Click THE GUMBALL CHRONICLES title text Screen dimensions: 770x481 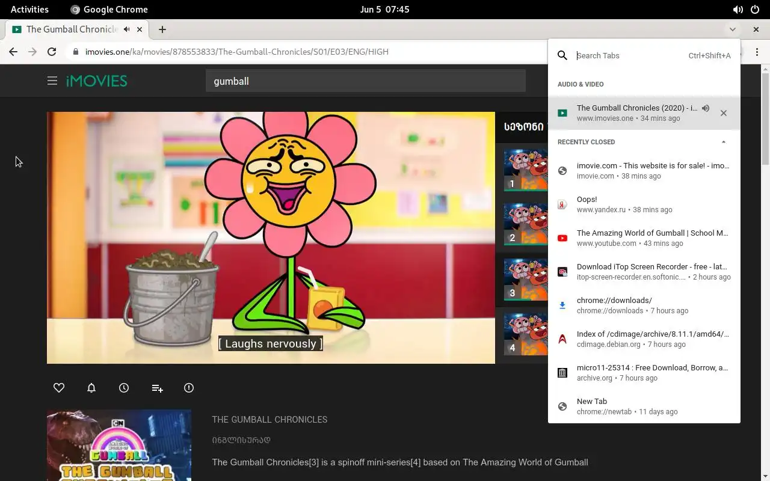click(269, 420)
